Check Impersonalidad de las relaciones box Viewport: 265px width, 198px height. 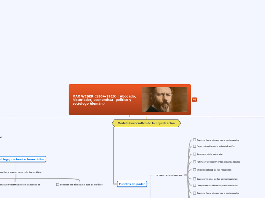pyautogui.click(x=195, y=170)
